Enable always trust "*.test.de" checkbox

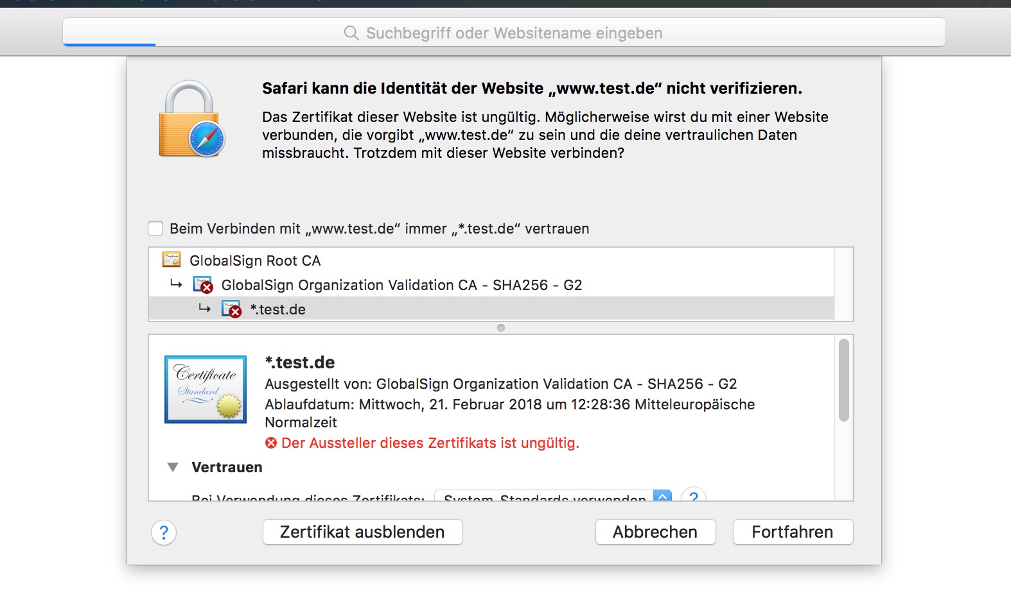pyautogui.click(x=155, y=228)
